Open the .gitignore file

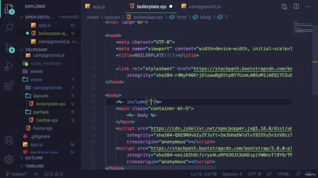[x=40, y=137]
